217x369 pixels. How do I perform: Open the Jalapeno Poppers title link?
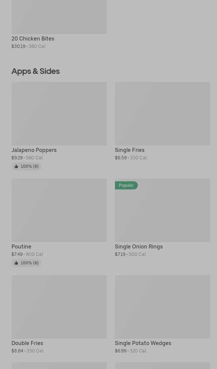(x=34, y=150)
